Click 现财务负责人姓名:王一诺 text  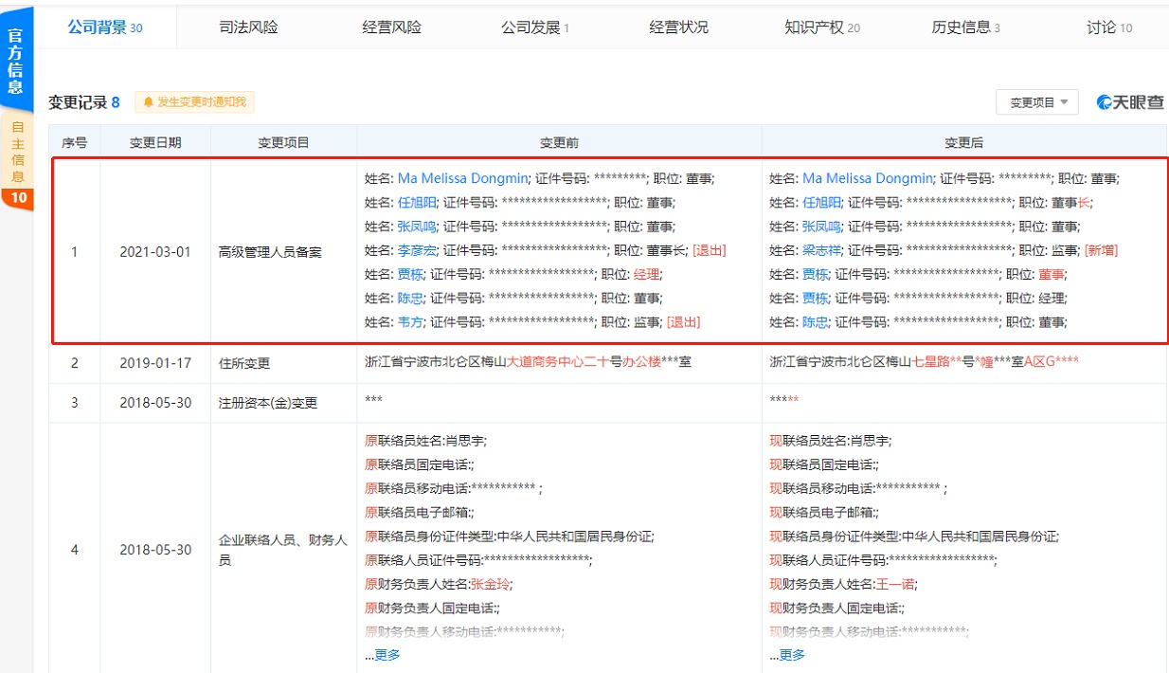(x=843, y=584)
